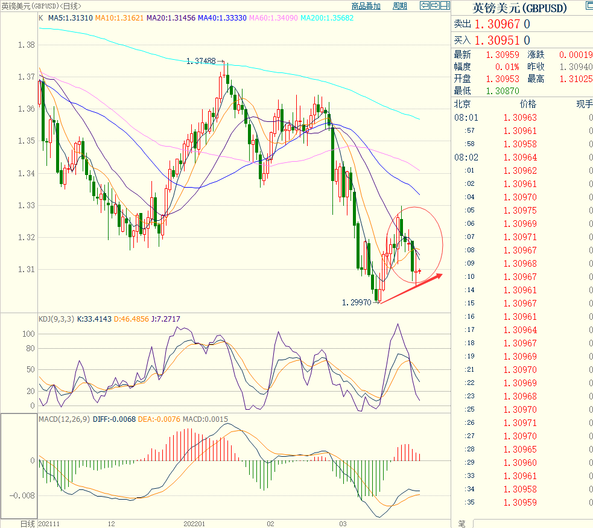The width and height of the screenshot is (593, 528).
Task: Toggle the split panel layout icon
Action: click(445, 5)
